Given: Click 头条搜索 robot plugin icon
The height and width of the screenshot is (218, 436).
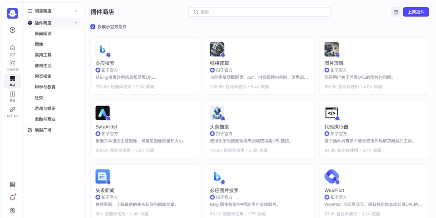Looking at the screenshot, I should [217, 113].
